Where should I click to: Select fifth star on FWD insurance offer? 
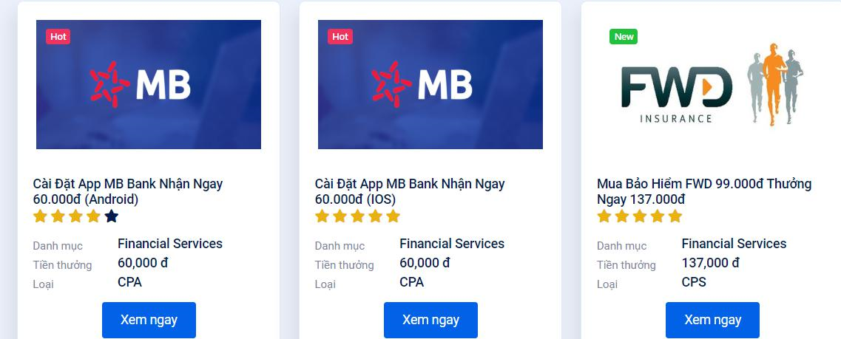pyautogui.click(x=675, y=216)
